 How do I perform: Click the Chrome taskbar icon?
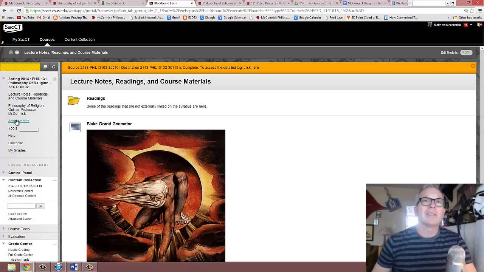tap(26, 267)
